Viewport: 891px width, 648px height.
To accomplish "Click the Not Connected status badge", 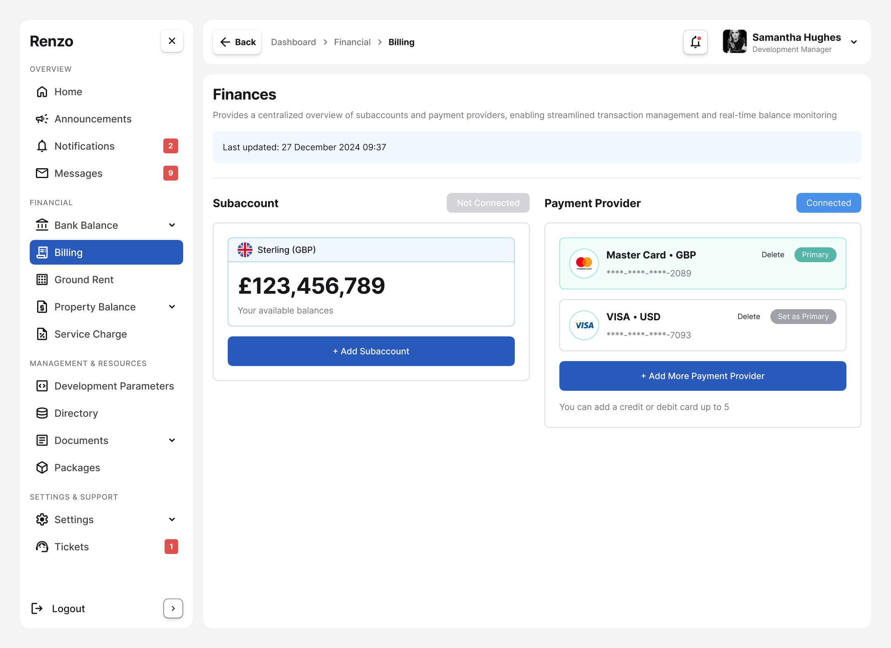I will [x=488, y=203].
